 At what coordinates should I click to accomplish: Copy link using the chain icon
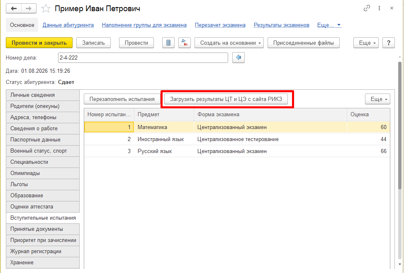pyautogui.click(x=367, y=8)
